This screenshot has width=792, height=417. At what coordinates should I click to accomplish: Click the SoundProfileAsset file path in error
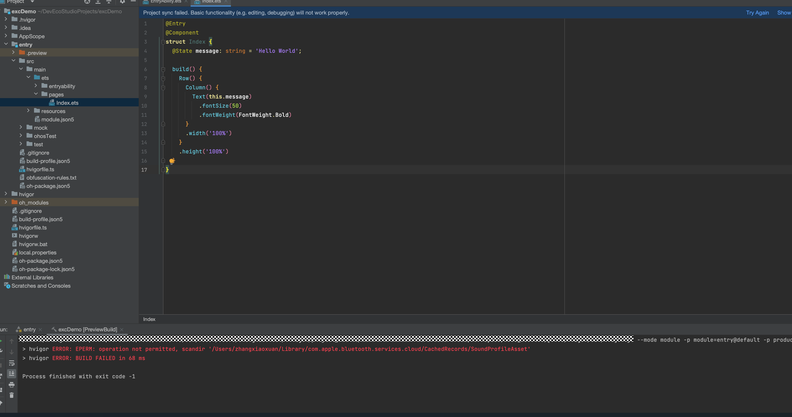pyautogui.click(x=369, y=349)
